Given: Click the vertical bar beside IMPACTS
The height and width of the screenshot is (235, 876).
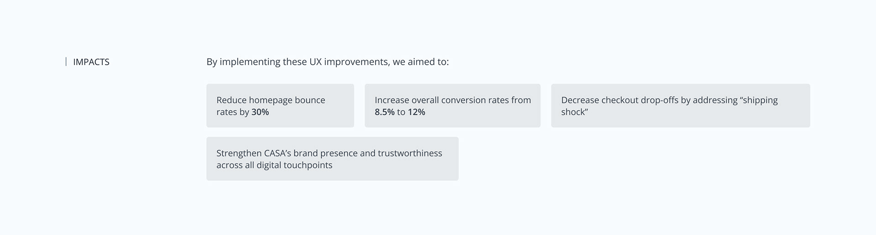Looking at the screenshot, I should tap(66, 61).
